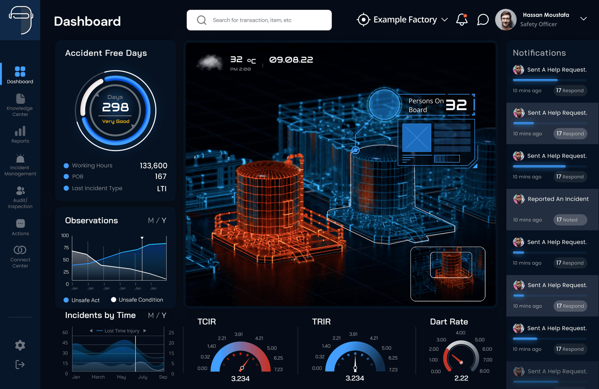Click Knowledge Center menu label
The height and width of the screenshot is (389, 599).
(x=20, y=111)
